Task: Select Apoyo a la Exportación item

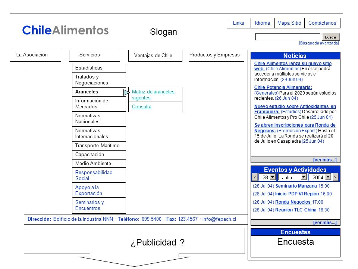Action: pyautogui.click(x=99, y=190)
